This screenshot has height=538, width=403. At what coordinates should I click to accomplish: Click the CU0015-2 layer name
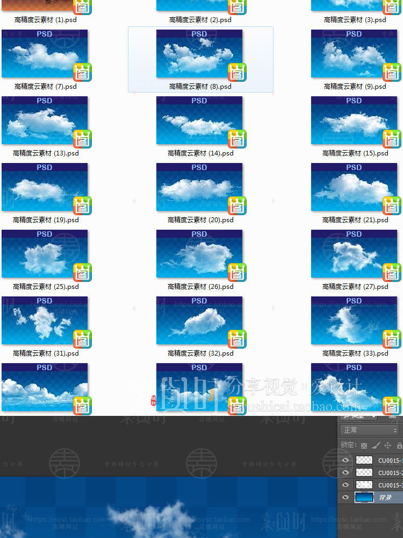pyautogui.click(x=390, y=473)
